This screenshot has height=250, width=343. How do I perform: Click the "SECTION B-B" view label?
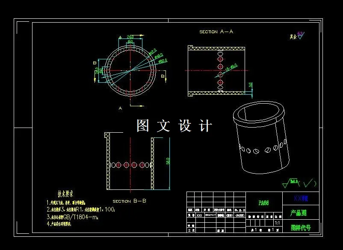[x=129, y=201]
